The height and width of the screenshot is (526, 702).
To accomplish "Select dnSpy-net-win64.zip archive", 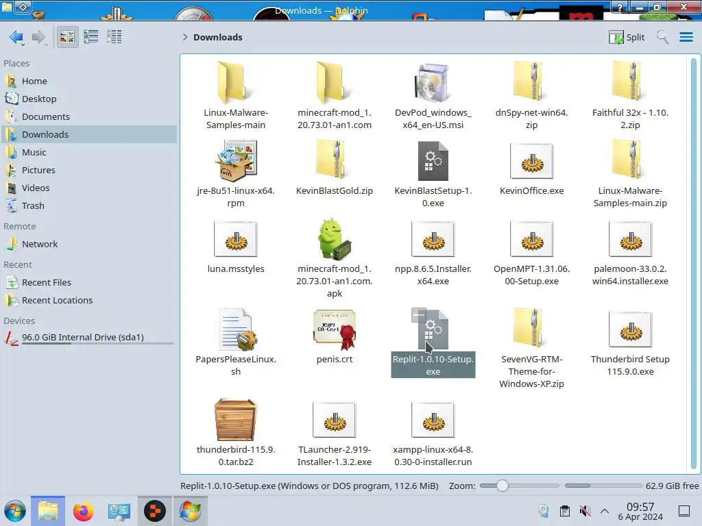I will click(531, 83).
